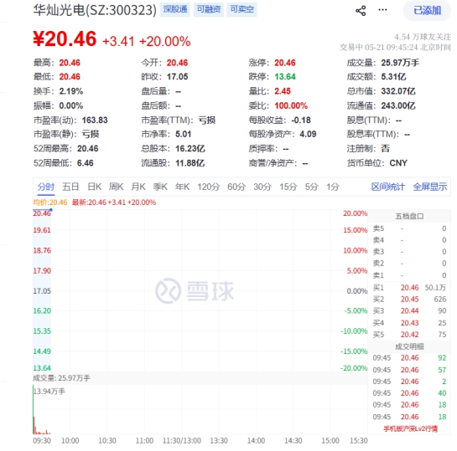Click the 买3 row at 20.44
The height and width of the screenshot is (451, 457).
[409, 310]
